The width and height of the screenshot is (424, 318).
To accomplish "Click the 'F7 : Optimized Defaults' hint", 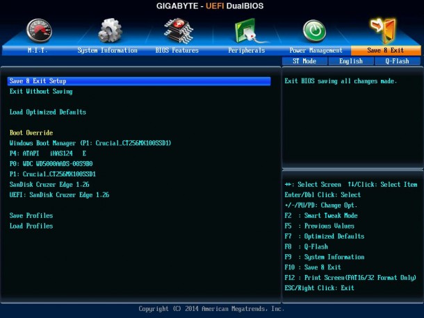I will click(324, 236).
